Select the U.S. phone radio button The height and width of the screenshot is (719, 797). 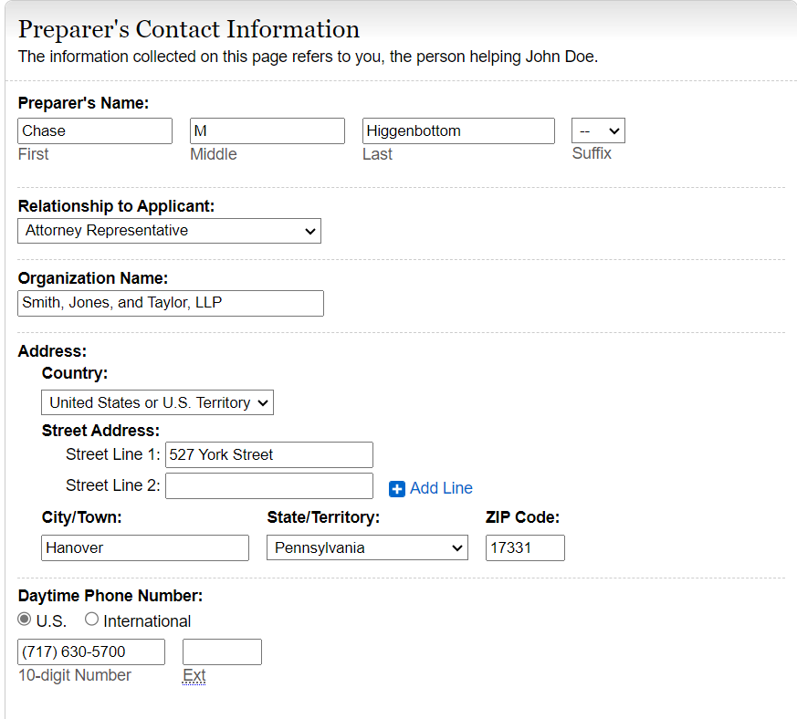point(25,620)
